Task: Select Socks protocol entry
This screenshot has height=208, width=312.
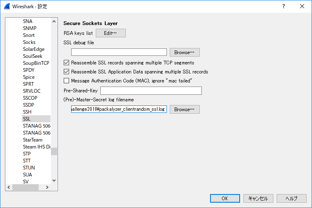Action: [x=29, y=42]
